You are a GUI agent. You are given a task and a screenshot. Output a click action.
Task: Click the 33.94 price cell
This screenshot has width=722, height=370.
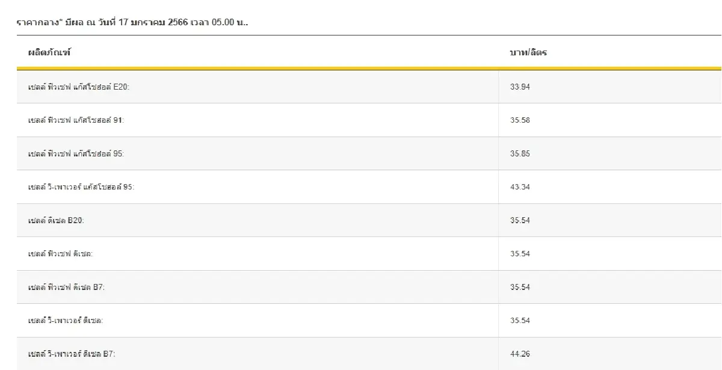[x=520, y=87]
